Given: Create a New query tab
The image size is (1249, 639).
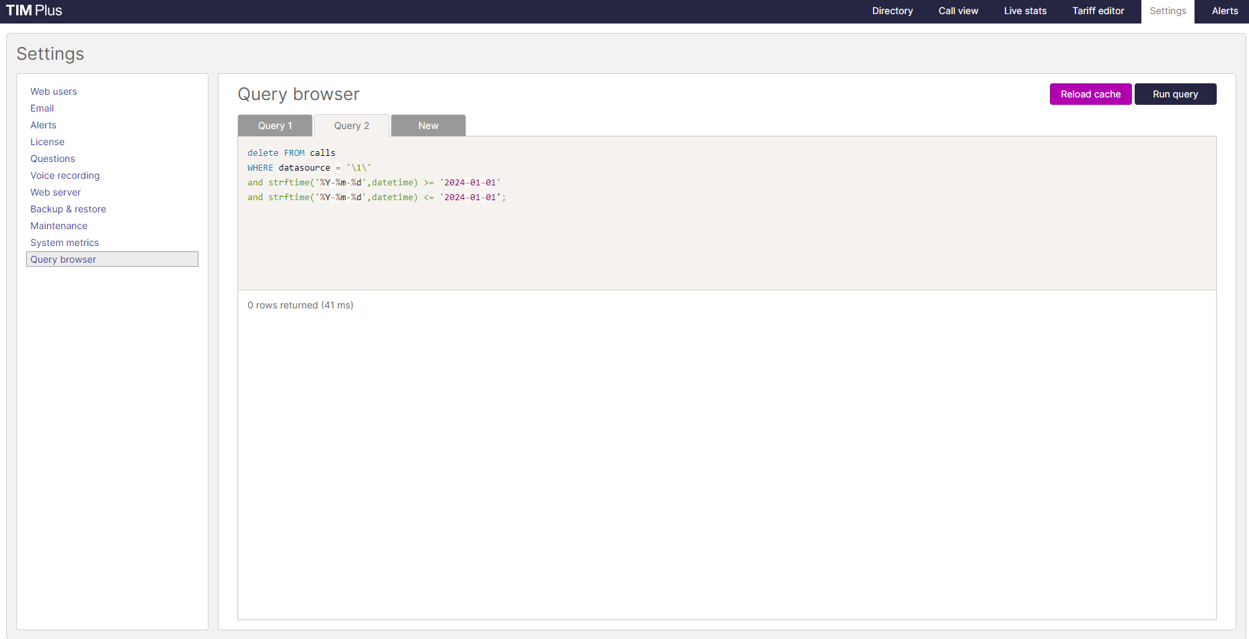Looking at the screenshot, I should coord(428,126).
